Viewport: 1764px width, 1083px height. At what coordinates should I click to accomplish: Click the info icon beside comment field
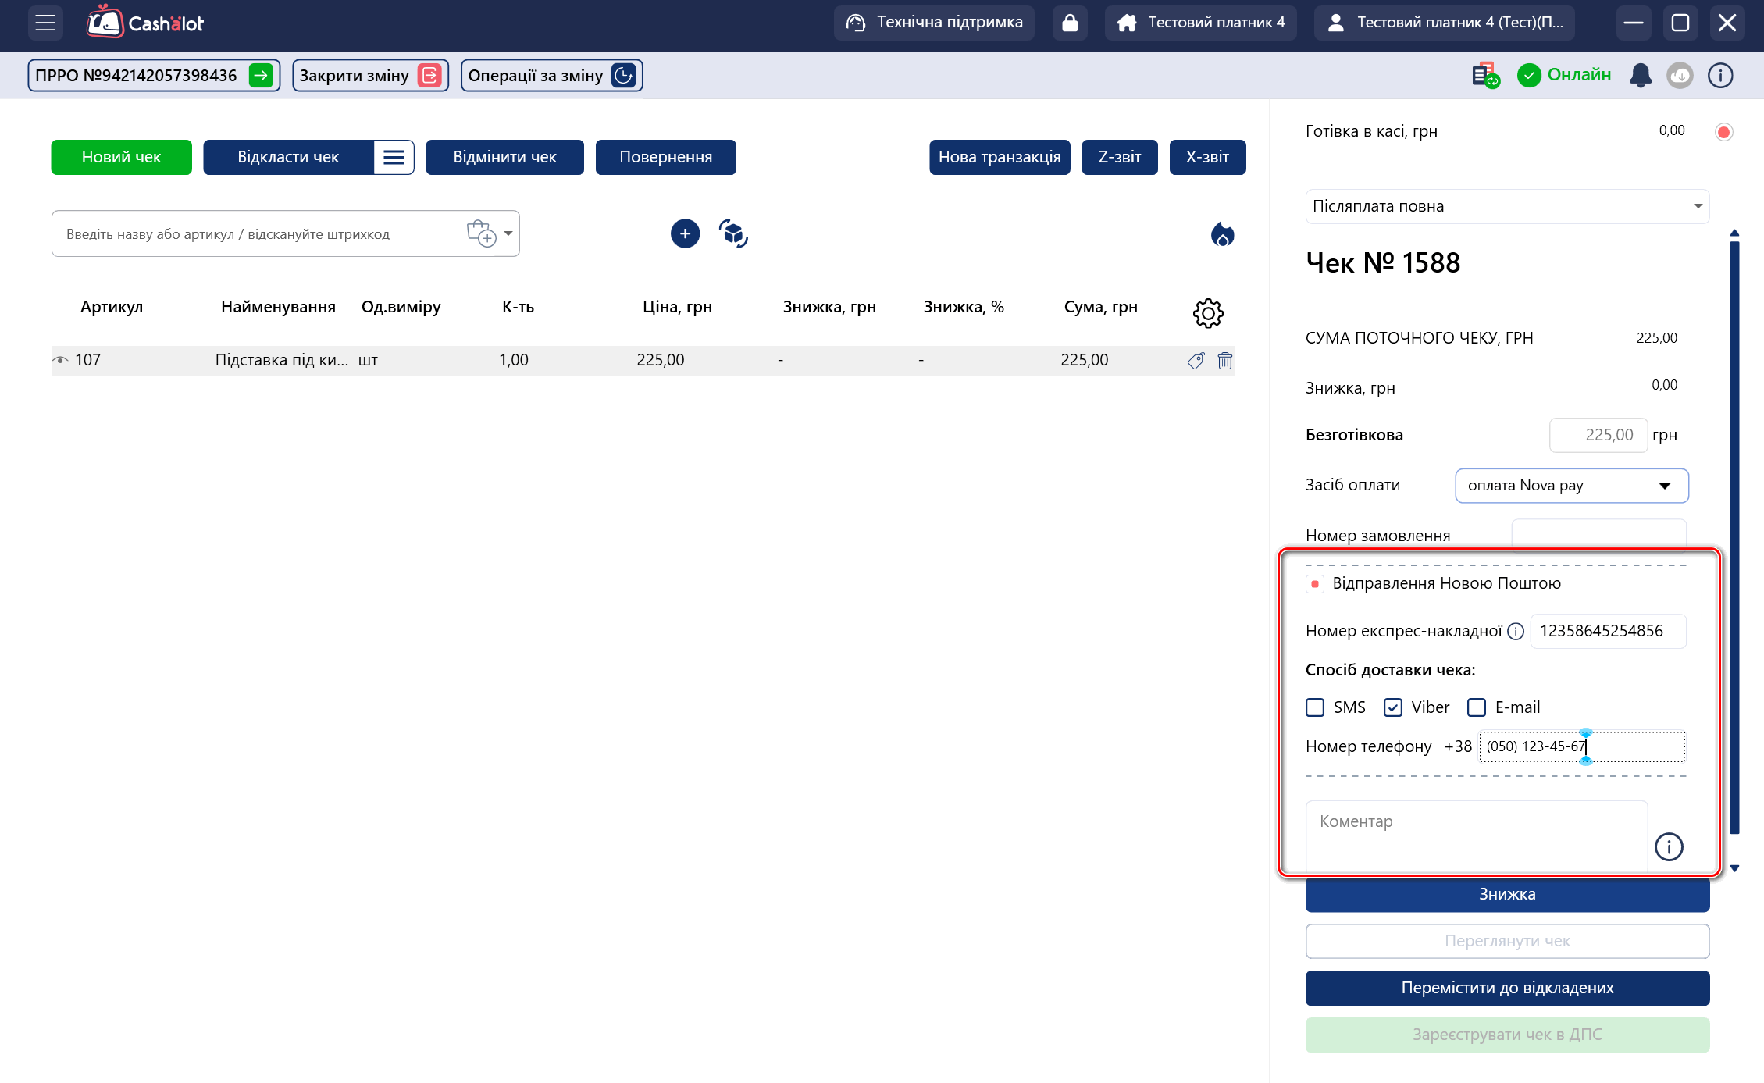(x=1669, y=846)
